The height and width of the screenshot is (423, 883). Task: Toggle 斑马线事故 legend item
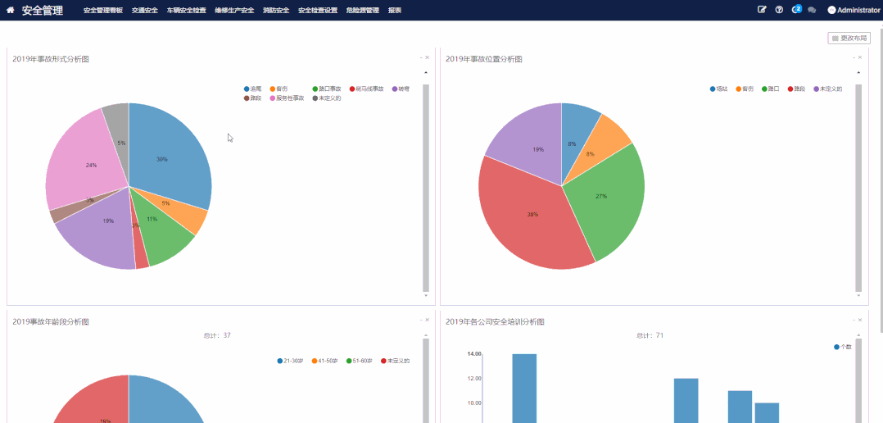pos(367,89)
